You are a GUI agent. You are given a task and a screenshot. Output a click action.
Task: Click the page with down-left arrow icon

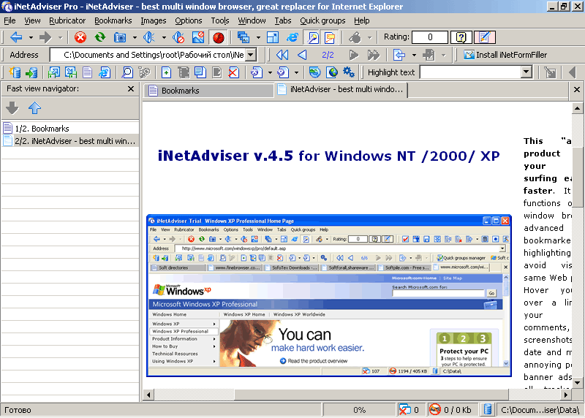tap(70, 72)
